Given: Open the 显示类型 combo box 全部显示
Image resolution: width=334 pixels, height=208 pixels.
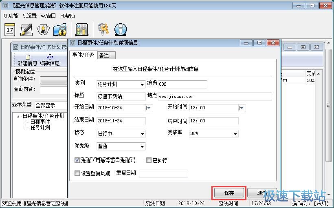Looking at the screenshot, I should [51, 105].
